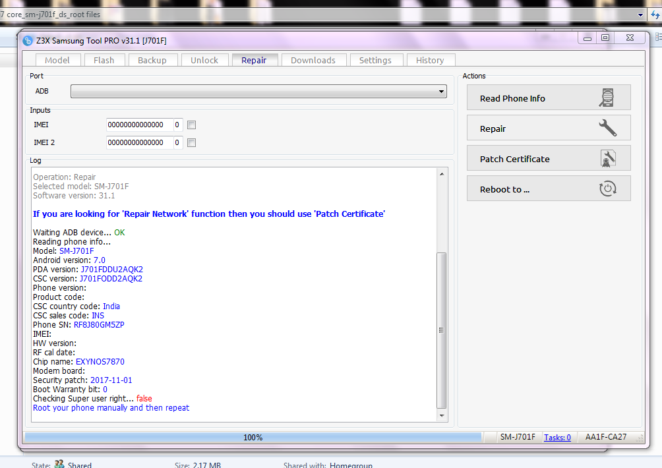
Task: Click the SM-J701F status bar entry
Action: 518,437
